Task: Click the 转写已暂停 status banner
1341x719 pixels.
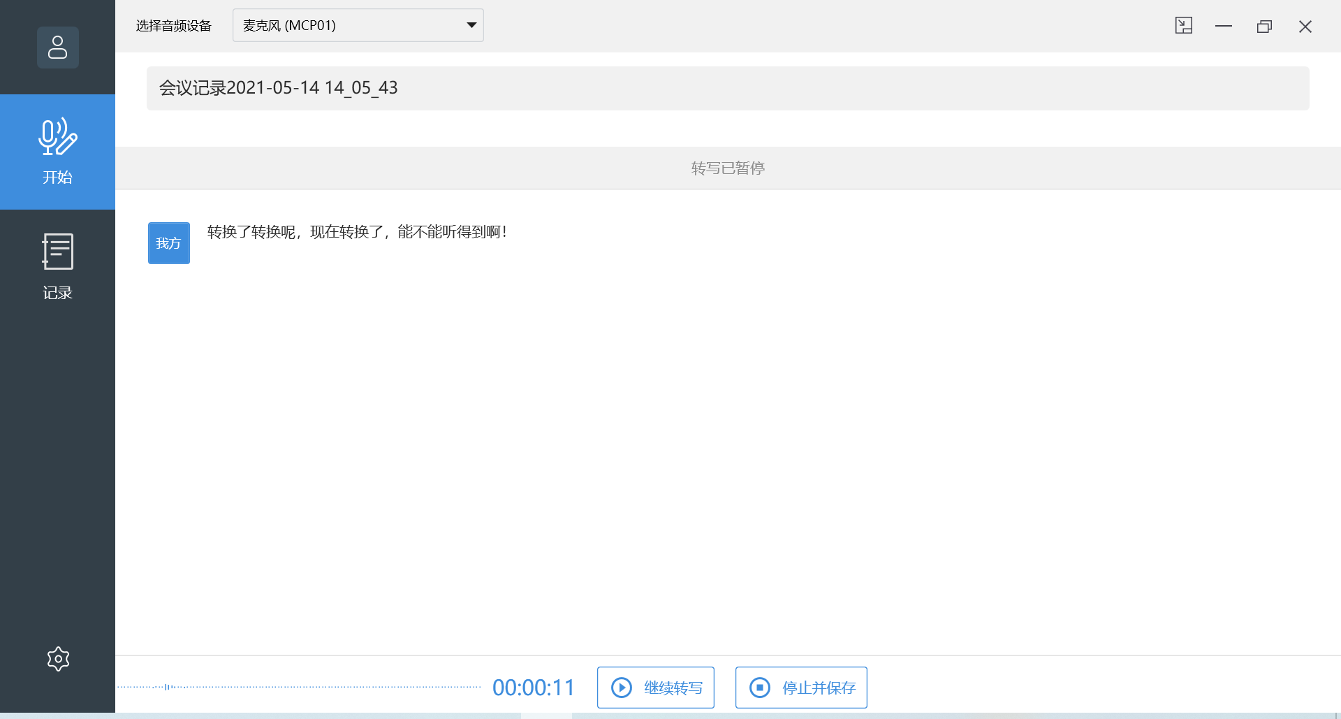Action: 728,168
